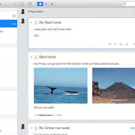Screen dimensions: 135x135
Task: Click the unread count badge in sidebar
Action: coord(14,16)
